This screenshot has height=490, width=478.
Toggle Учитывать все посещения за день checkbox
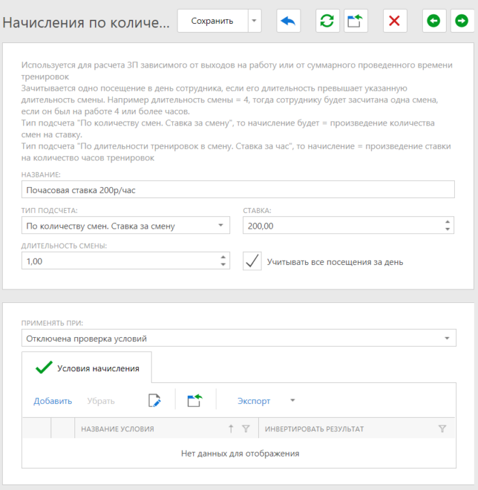(252, 261)
